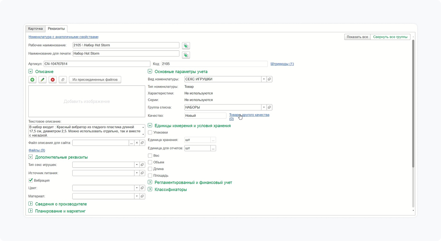
Task: Delete image with red cross icon
Action: pos(52,79)
